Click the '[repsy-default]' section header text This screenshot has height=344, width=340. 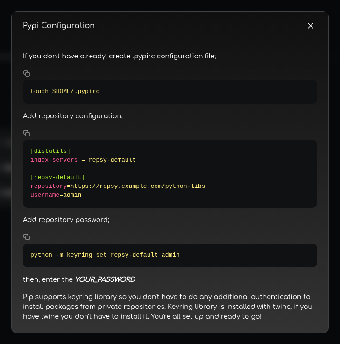point(57,177)
